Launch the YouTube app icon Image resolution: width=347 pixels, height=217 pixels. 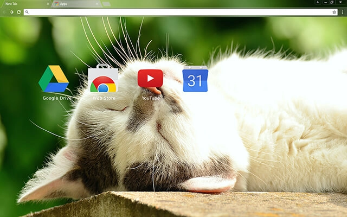150,78
